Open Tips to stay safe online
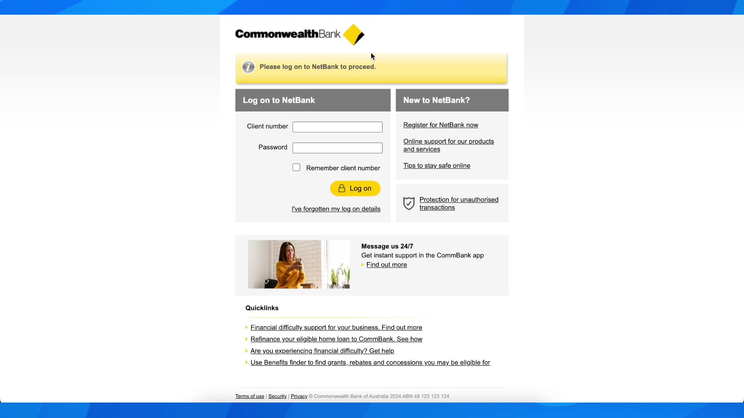This screenshot has height=418, width=744. (436, 165)
